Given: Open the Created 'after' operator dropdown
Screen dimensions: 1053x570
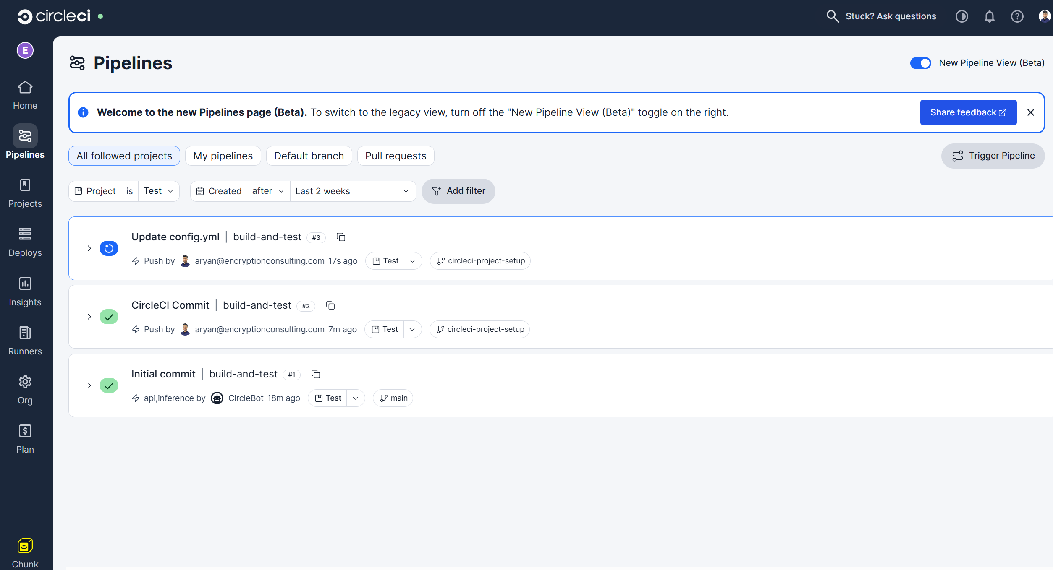Looking at the screenshot, I should 268,191.
